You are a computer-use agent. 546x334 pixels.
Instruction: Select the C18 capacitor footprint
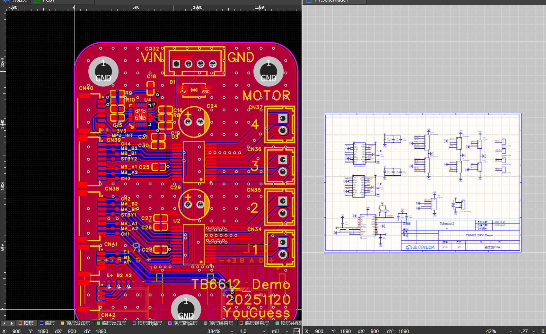pos(150,88)
